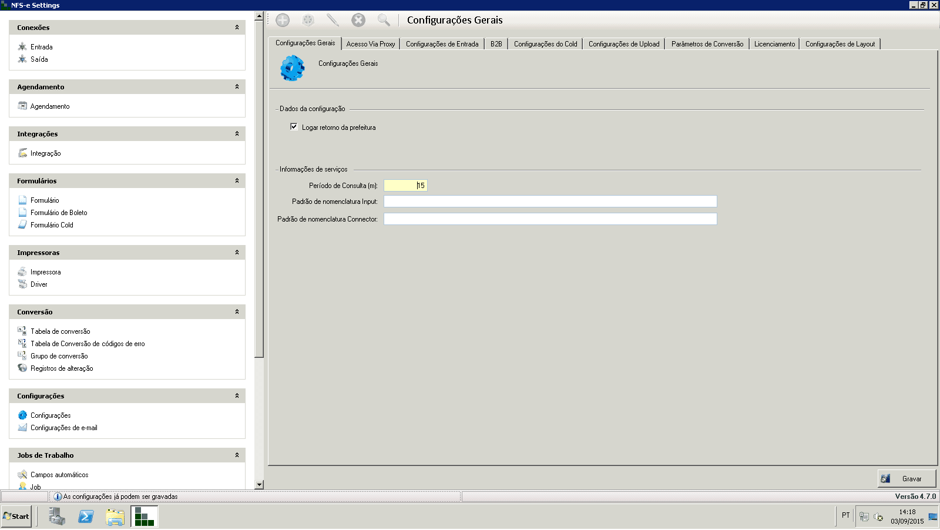
Task: Switch to Parâmetros de Conversão tab
Action: click(x=707, y=44)
